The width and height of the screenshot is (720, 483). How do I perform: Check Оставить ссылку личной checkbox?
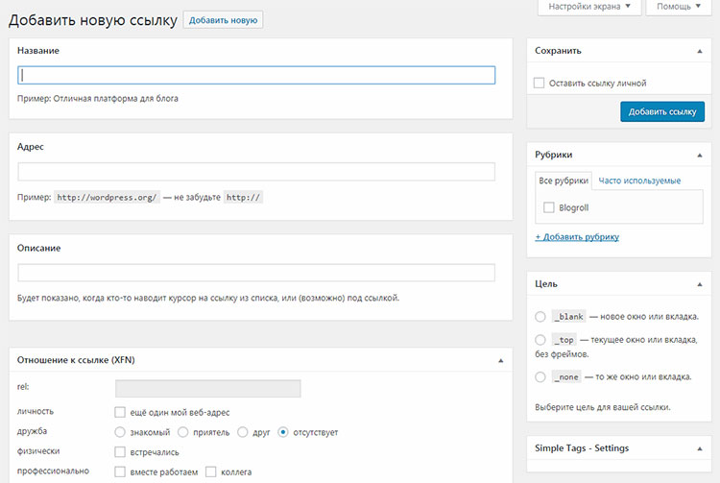pyautogui.click(x=540, y=84)
